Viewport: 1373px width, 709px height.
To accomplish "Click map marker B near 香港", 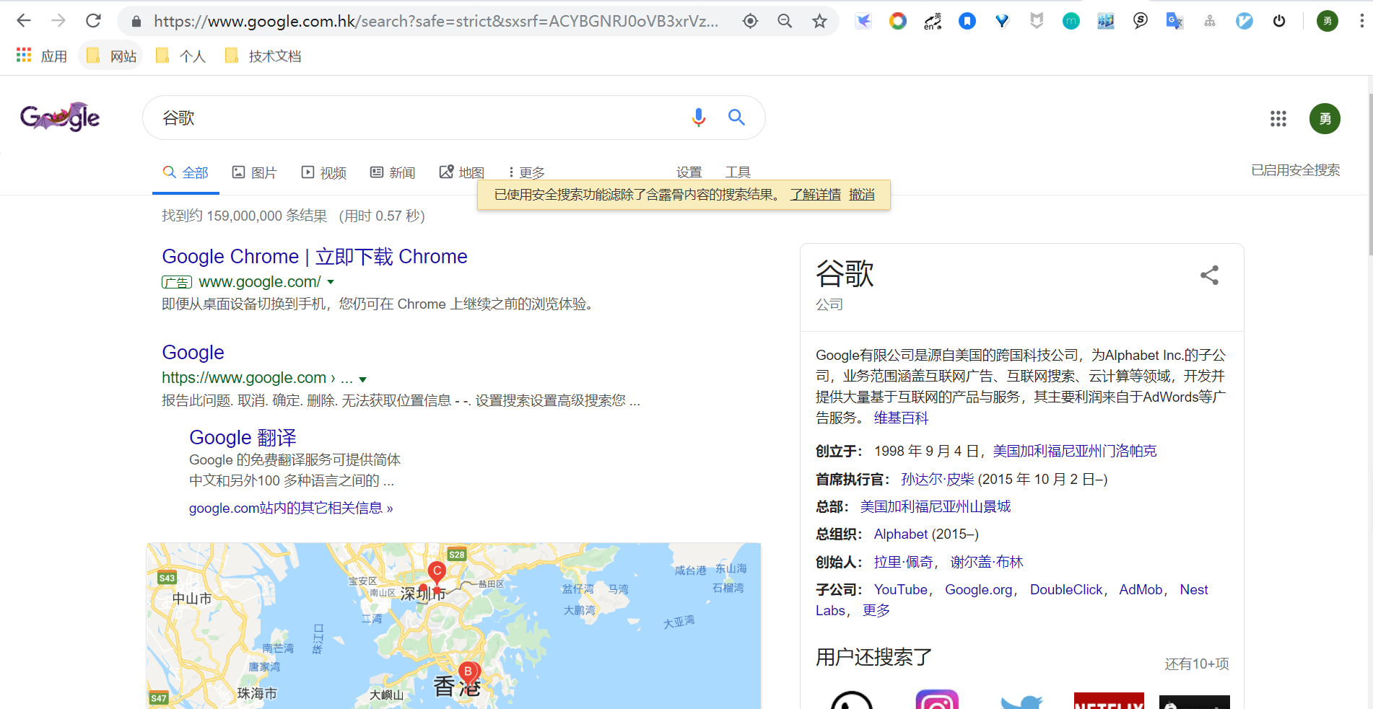I will pos(468,673).
